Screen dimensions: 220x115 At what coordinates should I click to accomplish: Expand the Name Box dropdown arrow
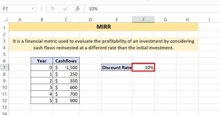tap(33, 9)
